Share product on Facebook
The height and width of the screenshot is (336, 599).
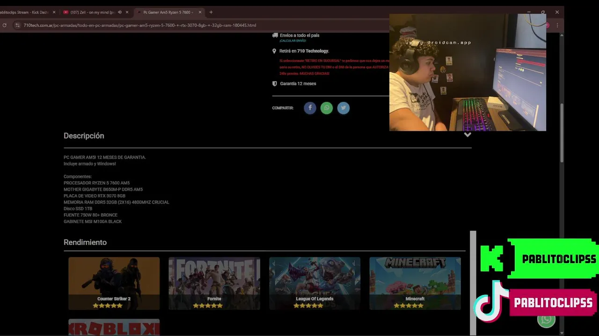(x=310, y=108)
